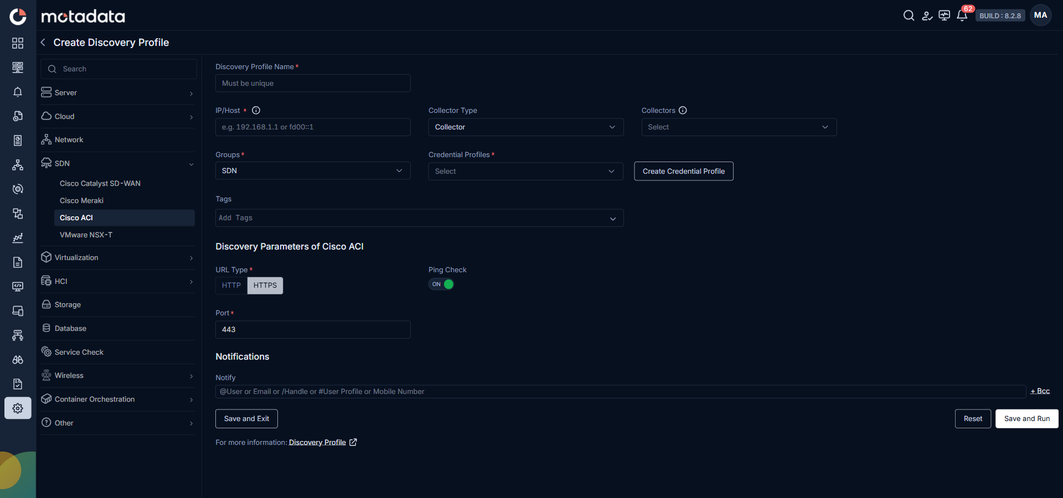Image resolution: width=1063 pixels, height=498 pixels.
Task: Click the metadata logo icon
Action: 18,17
